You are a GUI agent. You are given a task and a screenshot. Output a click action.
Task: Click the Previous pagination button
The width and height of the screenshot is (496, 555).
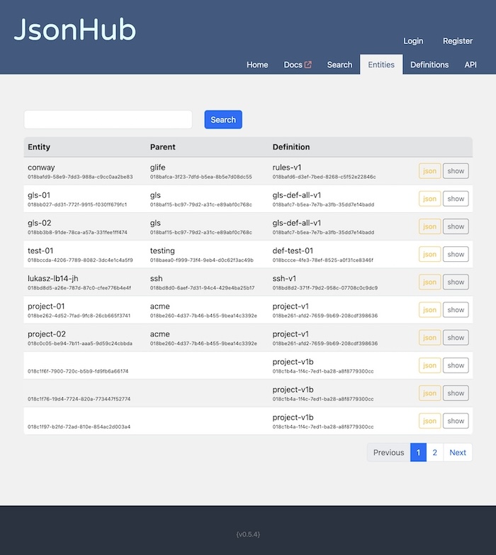(x=388, y=453)
